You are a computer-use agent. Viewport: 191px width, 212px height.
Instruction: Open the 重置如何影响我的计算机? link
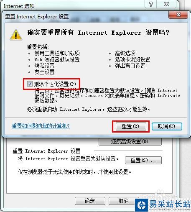pyautogui.click(x=41, y=126)
